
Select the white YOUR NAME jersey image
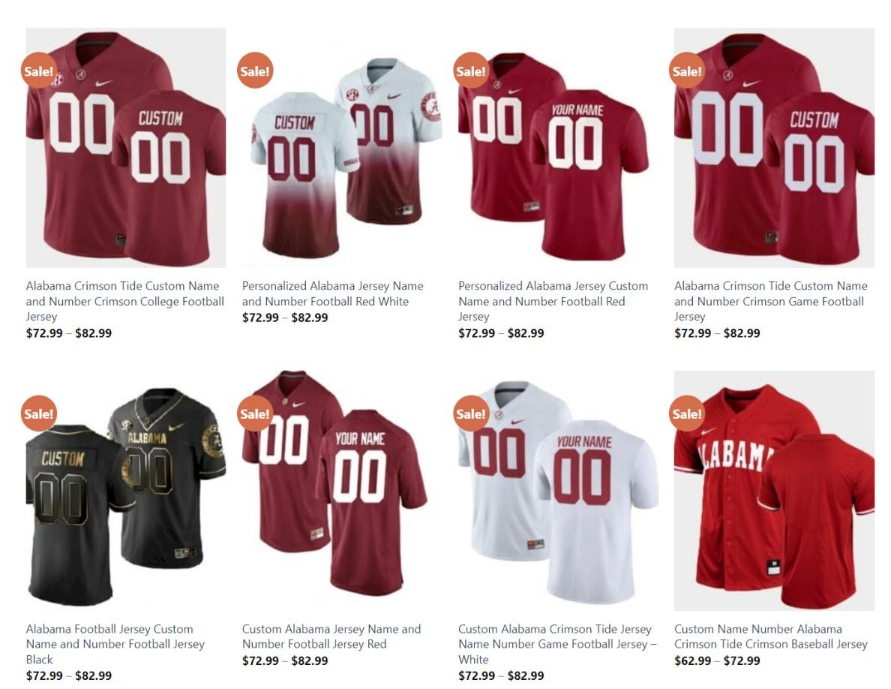click(558, 491)
